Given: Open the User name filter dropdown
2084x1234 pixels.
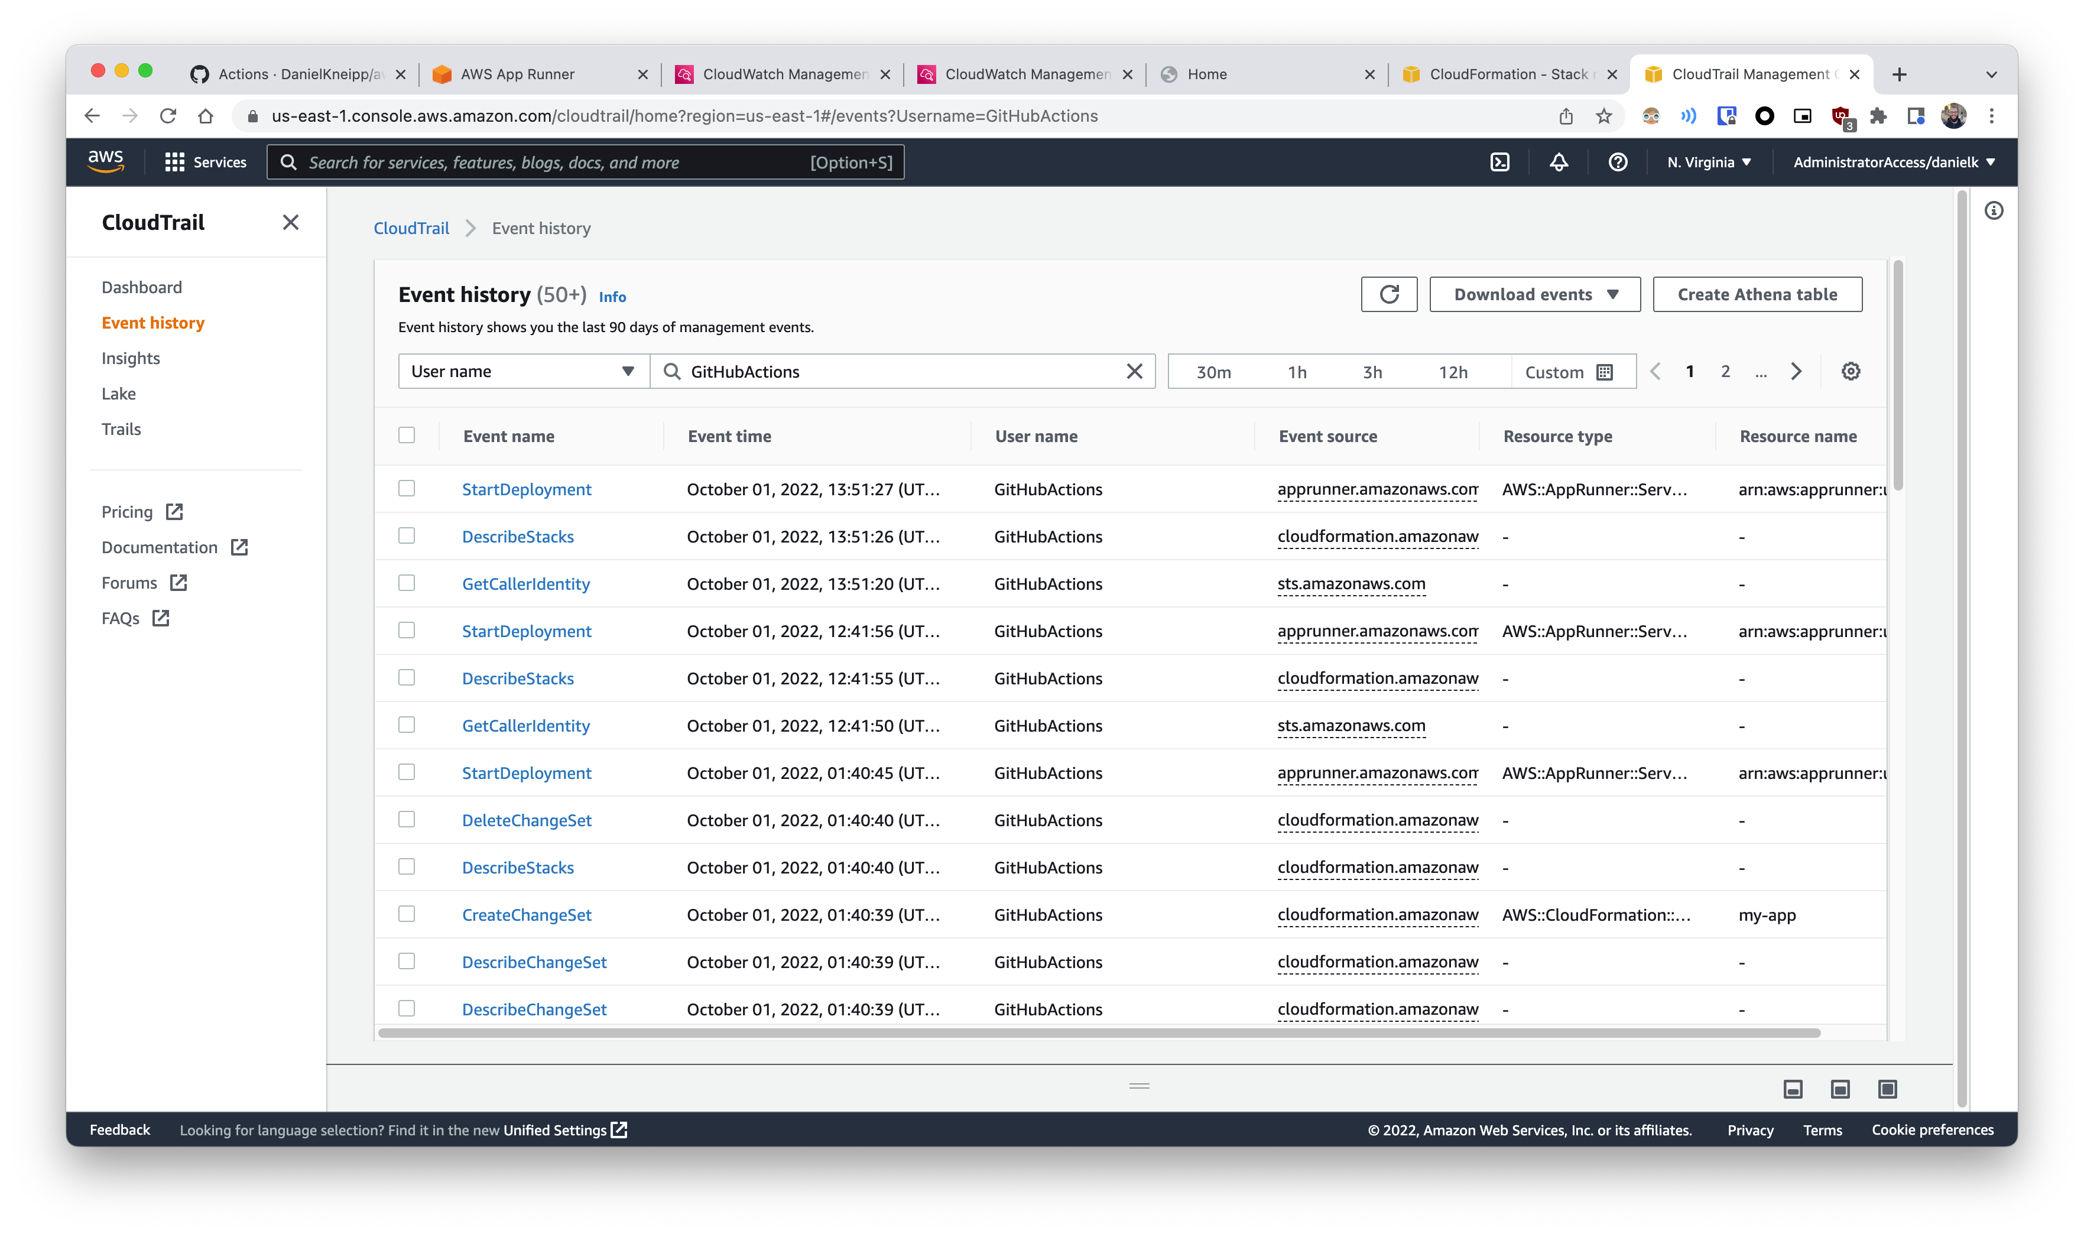Looking at the screenshot, I should coord(524,372).
